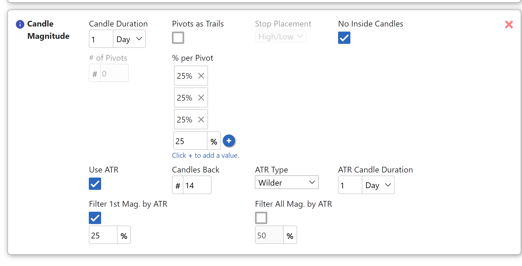Image resolution: width=522 pixels, height=266 pixels.
Task: Open the ATR Candle Duration Day dropdown
Action: click(x=378, y=185)
